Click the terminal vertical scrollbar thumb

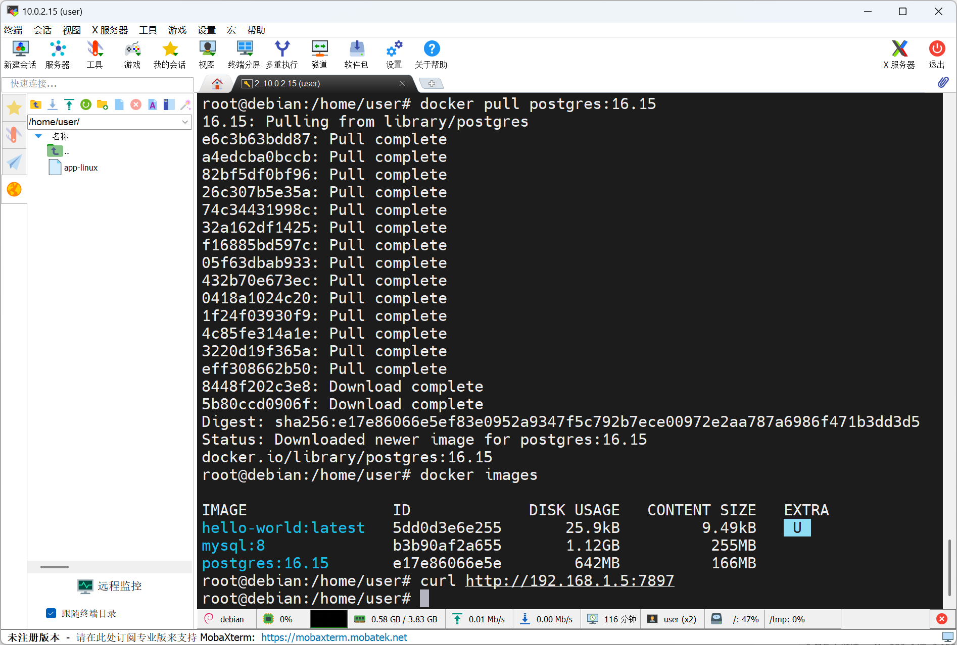(949, 568)
